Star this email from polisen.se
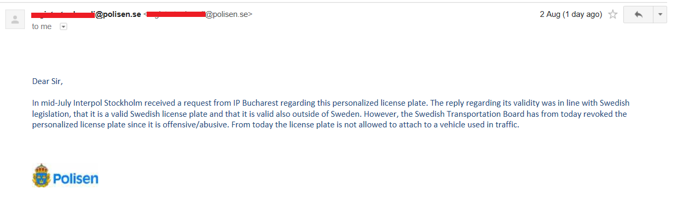Image resolution: width=673 pixels, height=213 pixels. pyautogui.click(x=613, y=15)
